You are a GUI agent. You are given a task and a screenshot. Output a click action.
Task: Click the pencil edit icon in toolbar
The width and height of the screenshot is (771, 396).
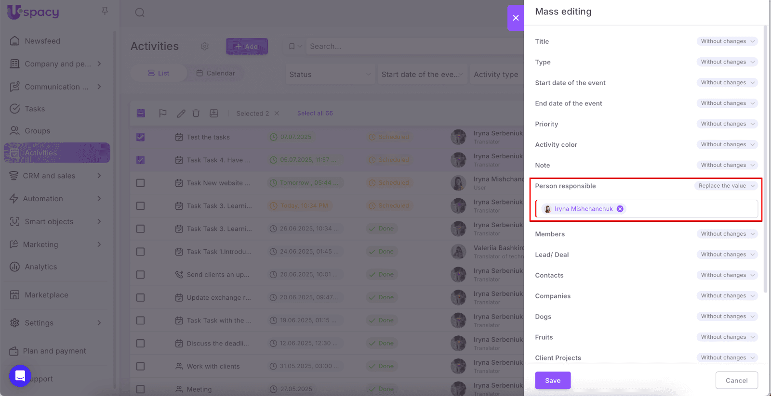[x=181, y=114]
